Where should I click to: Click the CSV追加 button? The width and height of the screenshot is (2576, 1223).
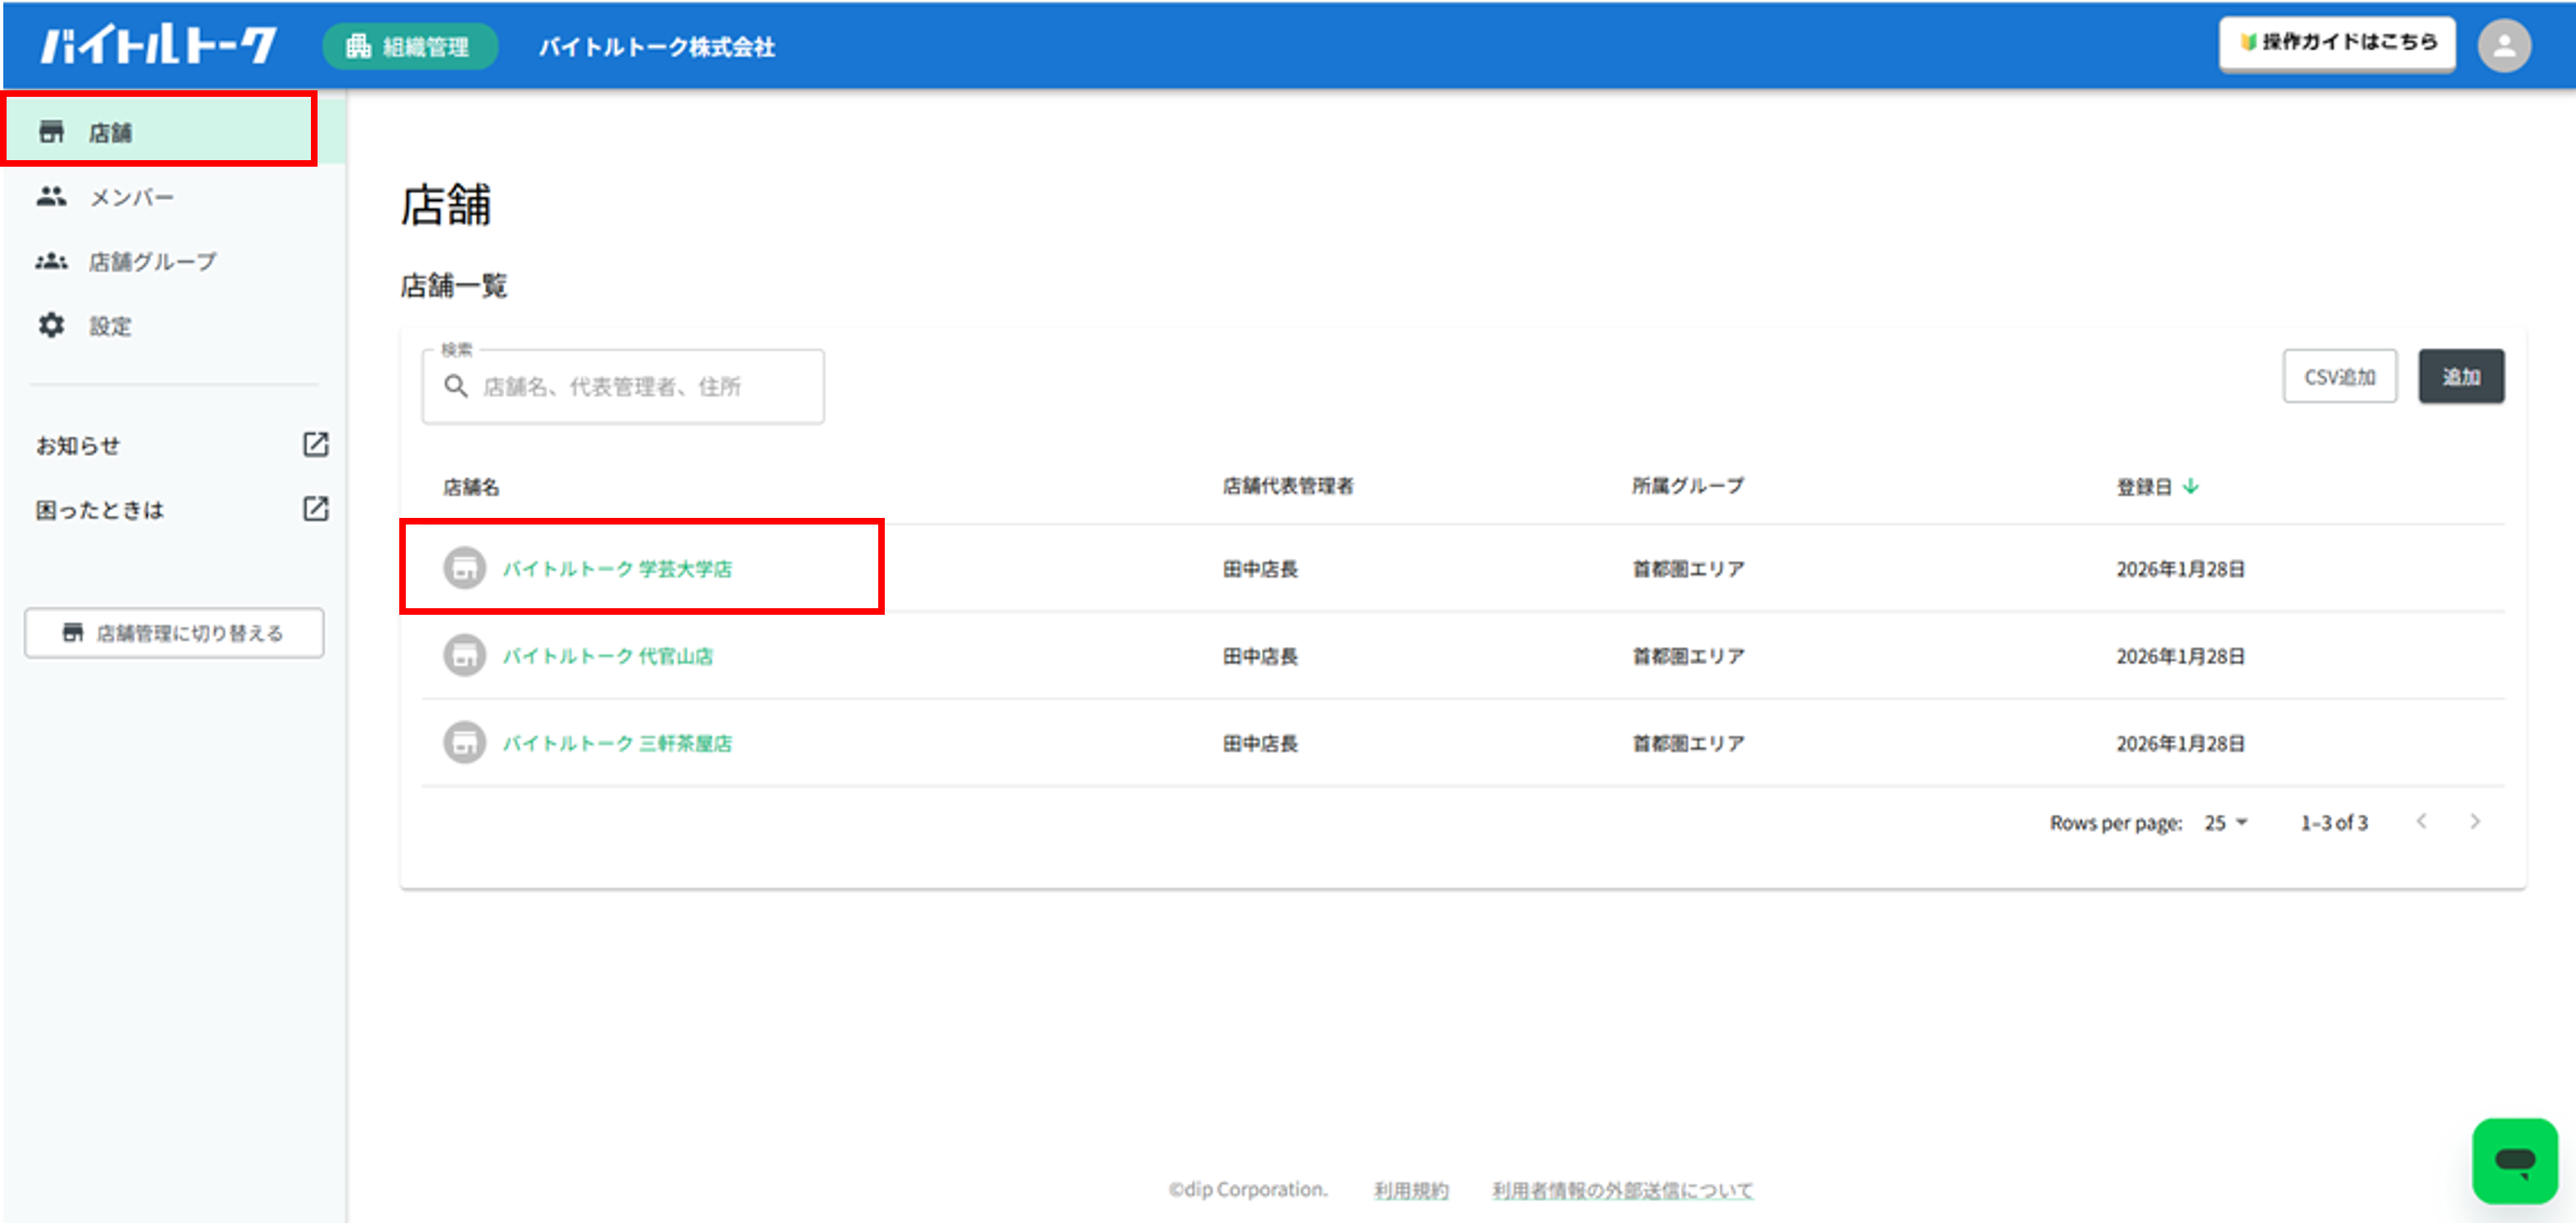(x=2339, y=377)
